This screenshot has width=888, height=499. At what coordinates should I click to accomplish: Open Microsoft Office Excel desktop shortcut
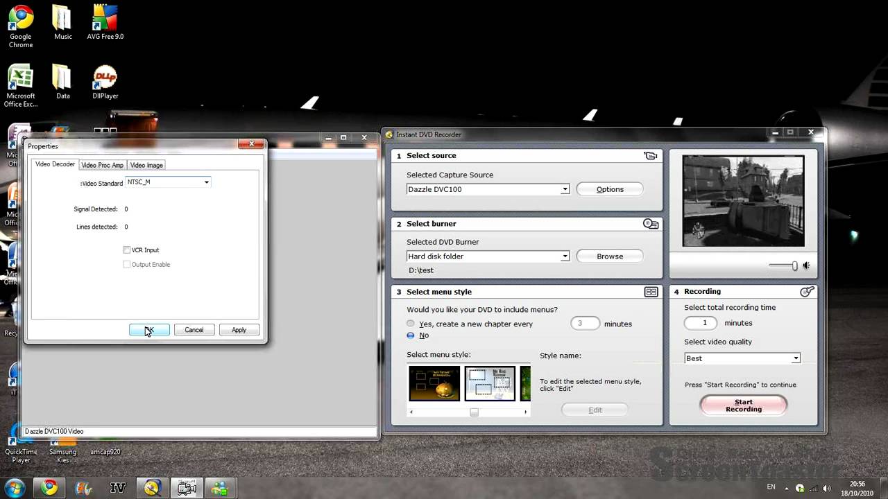tap(21, 87)
